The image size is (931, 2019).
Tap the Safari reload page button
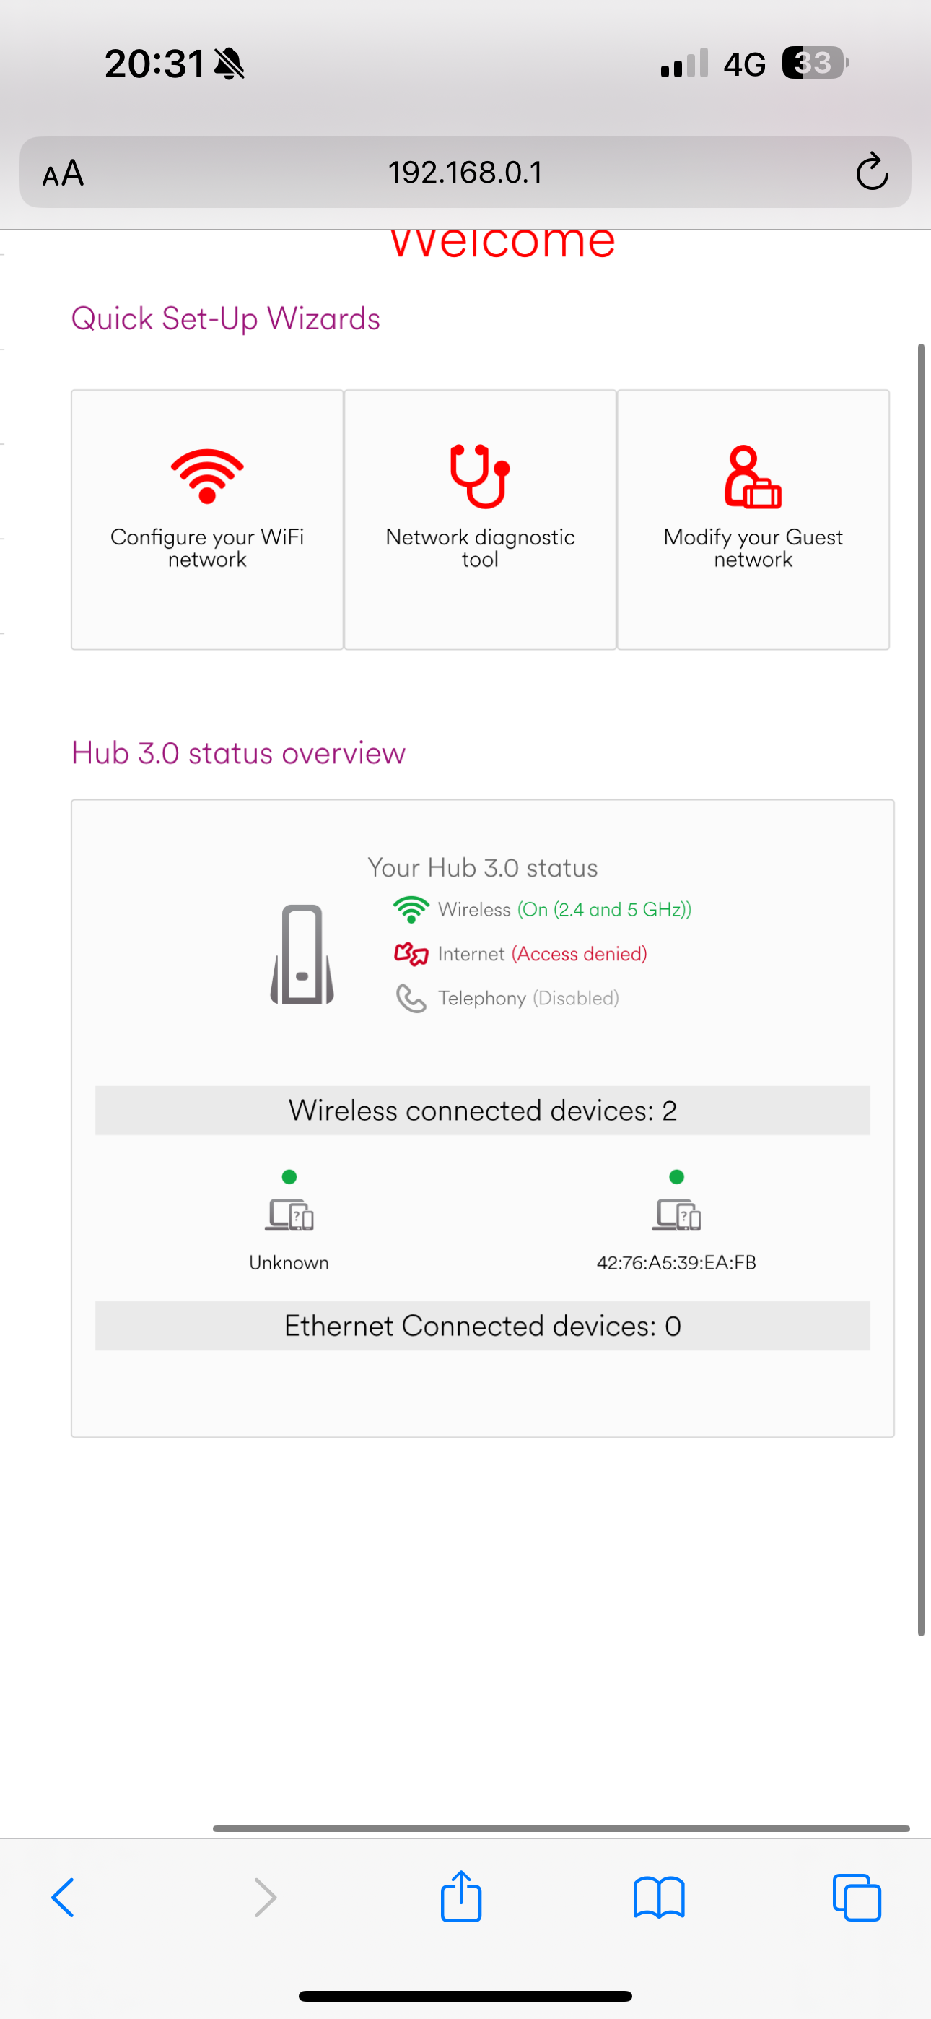point(871,172)
